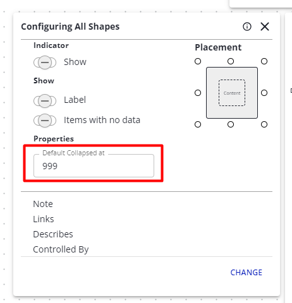Select top-right placement radio button
The image size is (292, 303).
pyautogui.click(x=264, y=61)
